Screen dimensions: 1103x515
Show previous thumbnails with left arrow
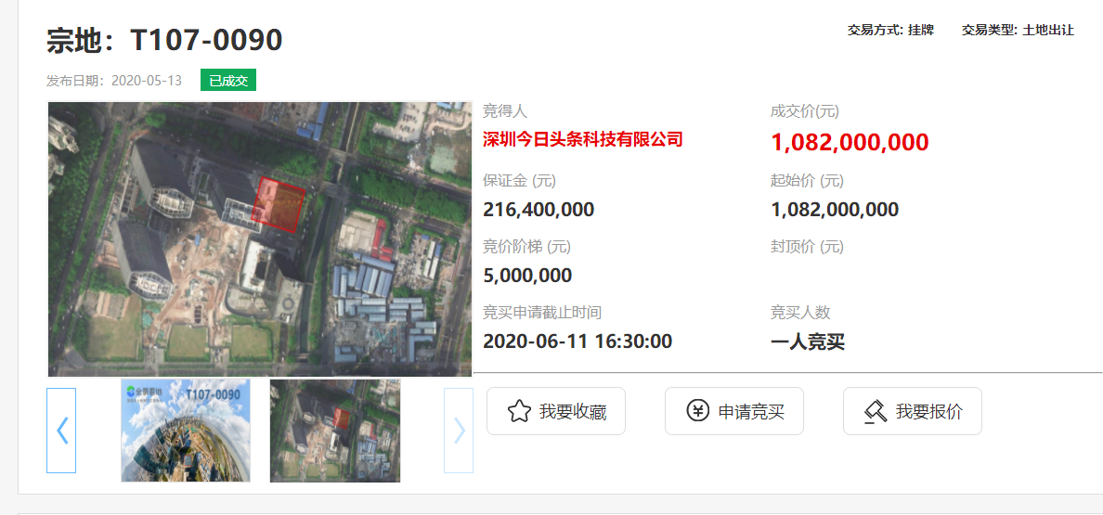(x=61, y=431)
